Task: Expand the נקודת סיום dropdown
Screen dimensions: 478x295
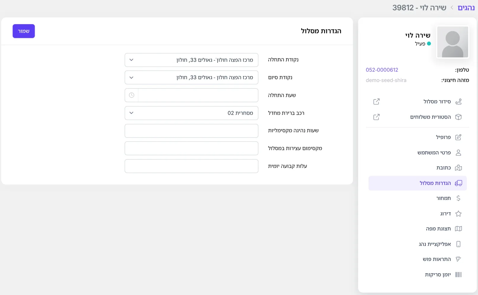Action: coord(191,77)
